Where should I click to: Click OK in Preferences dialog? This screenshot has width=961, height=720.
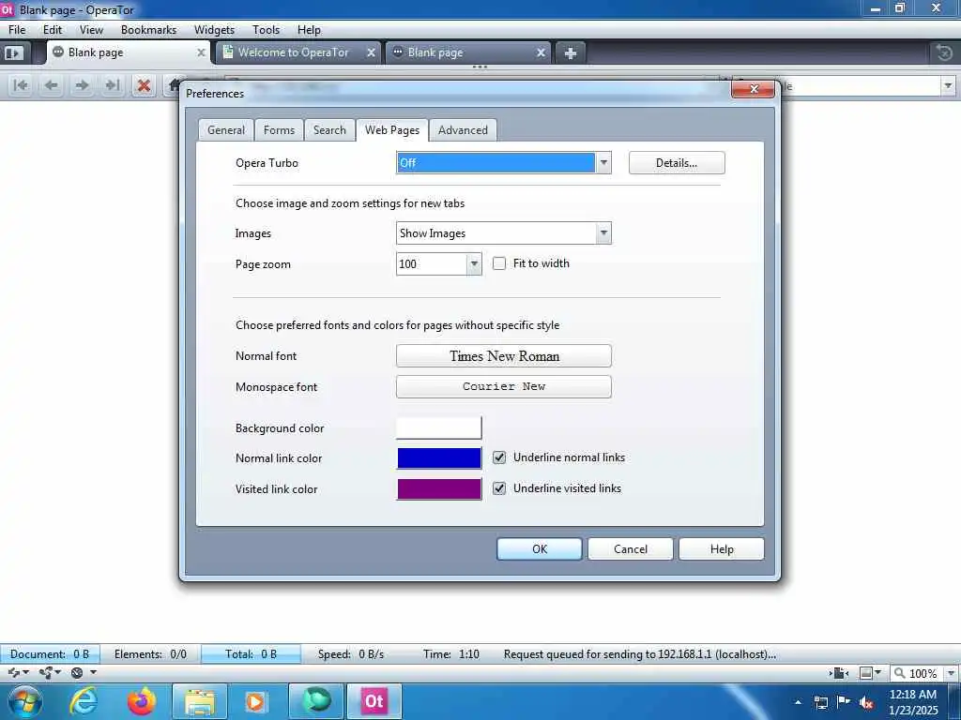[x=540, y=549]
